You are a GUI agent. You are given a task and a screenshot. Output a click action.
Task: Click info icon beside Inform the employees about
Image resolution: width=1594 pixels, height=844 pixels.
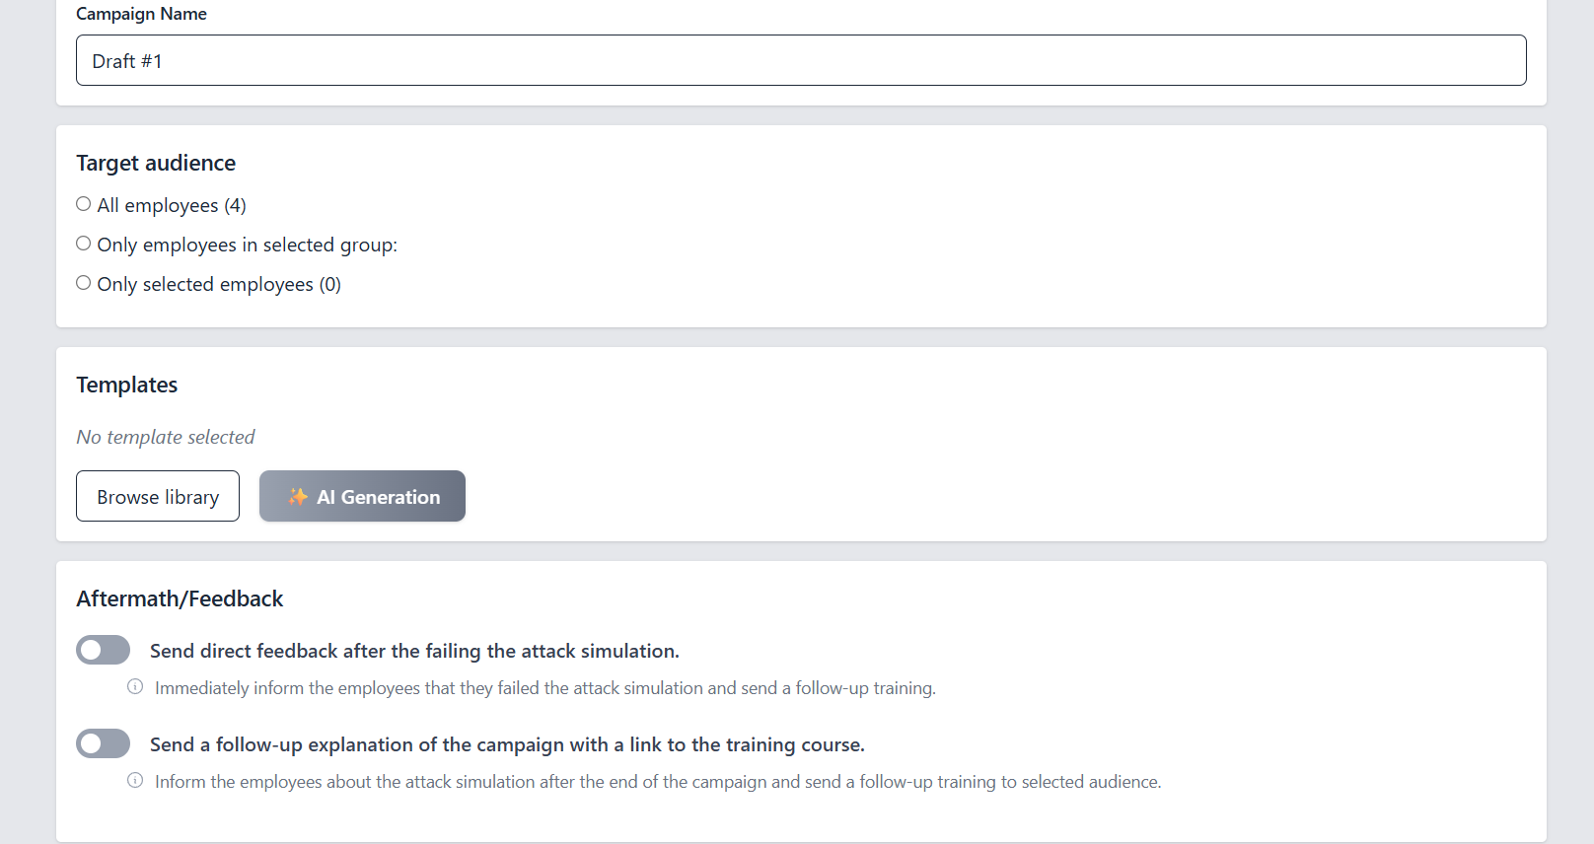tap(135, 781)
